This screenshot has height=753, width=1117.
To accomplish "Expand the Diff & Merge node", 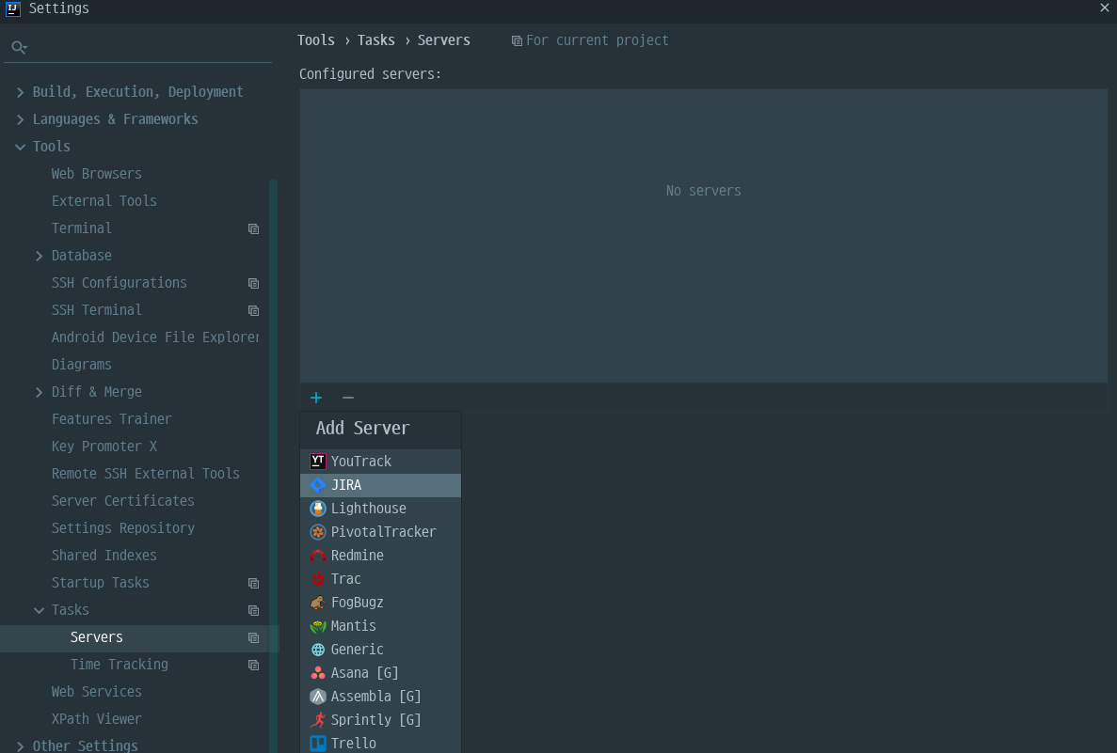I will click(x=40, y=392).
